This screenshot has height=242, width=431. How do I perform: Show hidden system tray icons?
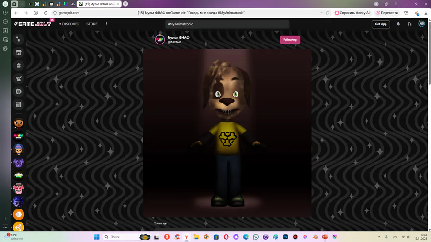pyautogui.click(x=379, y=237)
